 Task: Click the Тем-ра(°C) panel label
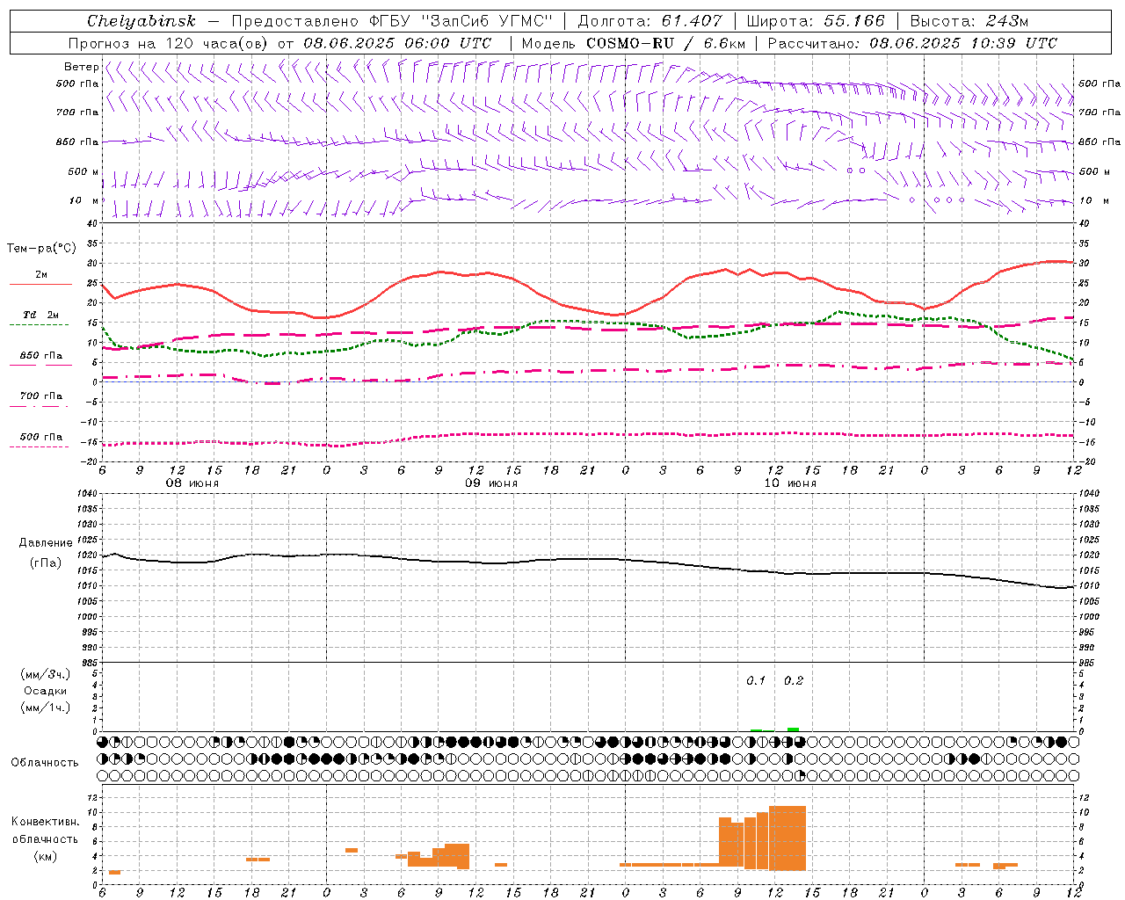41,249
